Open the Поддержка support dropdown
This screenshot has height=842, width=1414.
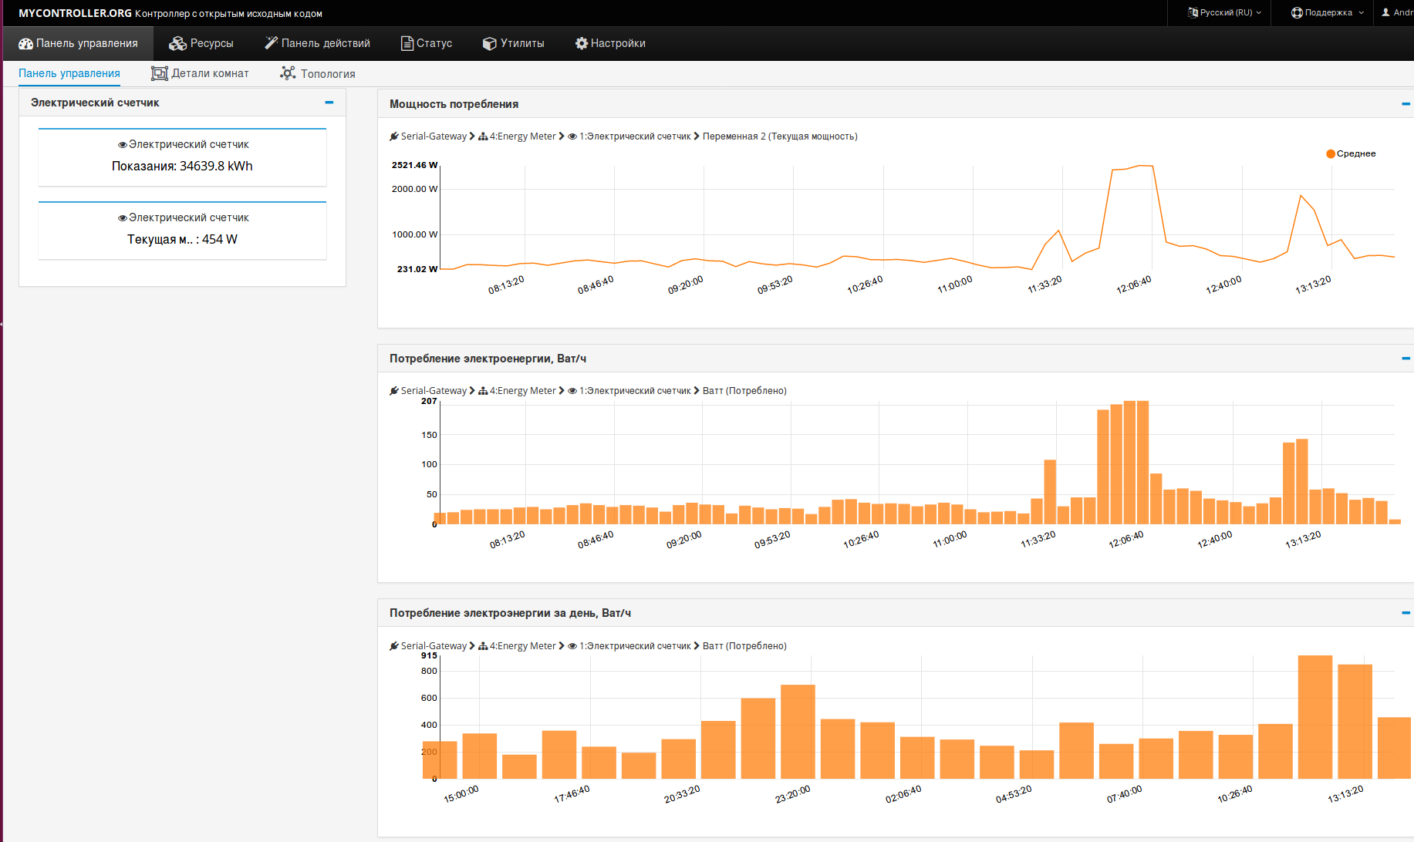[1328, 12]
